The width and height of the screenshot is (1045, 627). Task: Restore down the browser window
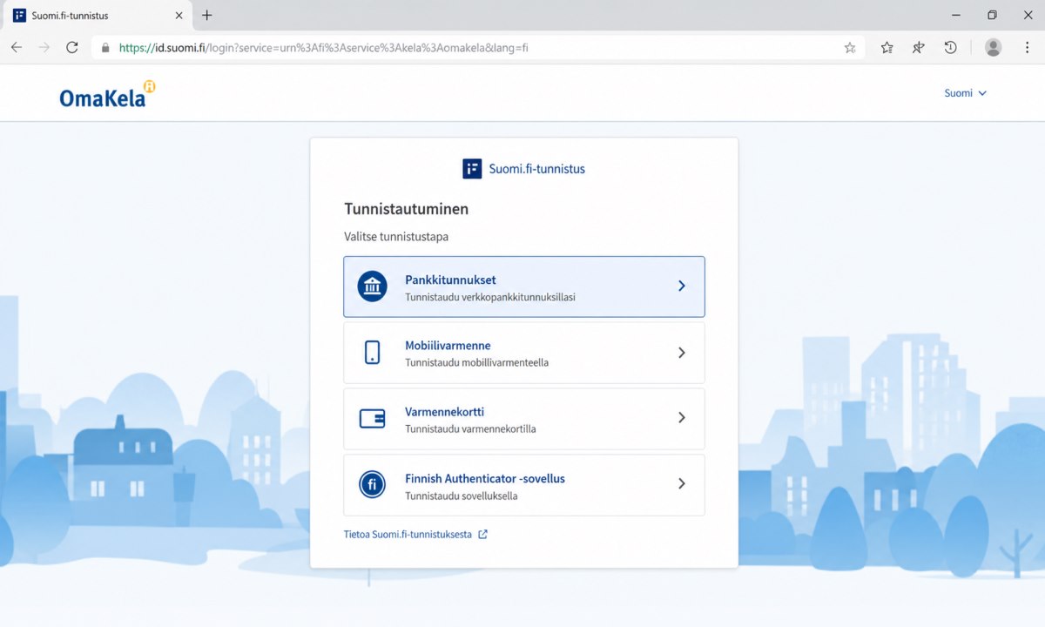[x=992, y=16]
